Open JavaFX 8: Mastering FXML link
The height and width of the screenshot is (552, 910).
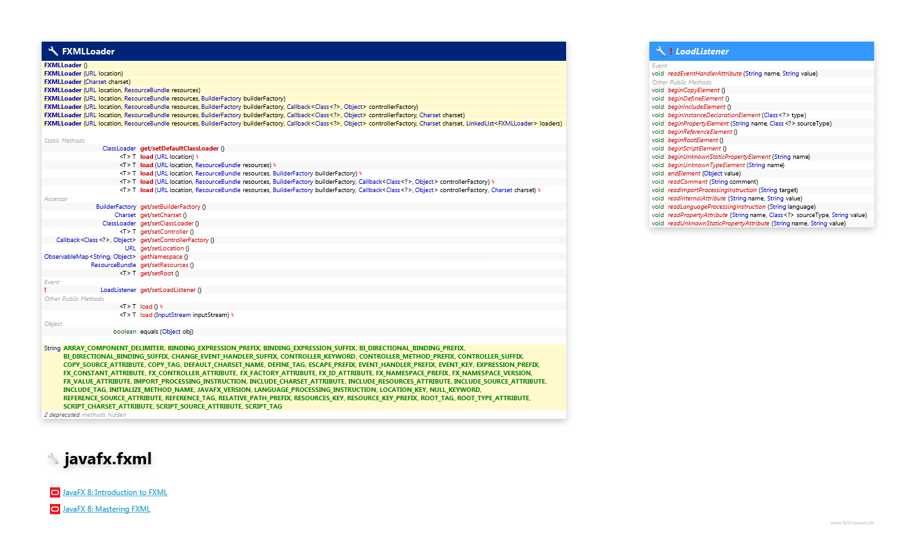(106, 509)
